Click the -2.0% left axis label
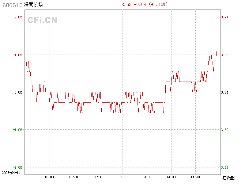245x184 pixels. 17,167
